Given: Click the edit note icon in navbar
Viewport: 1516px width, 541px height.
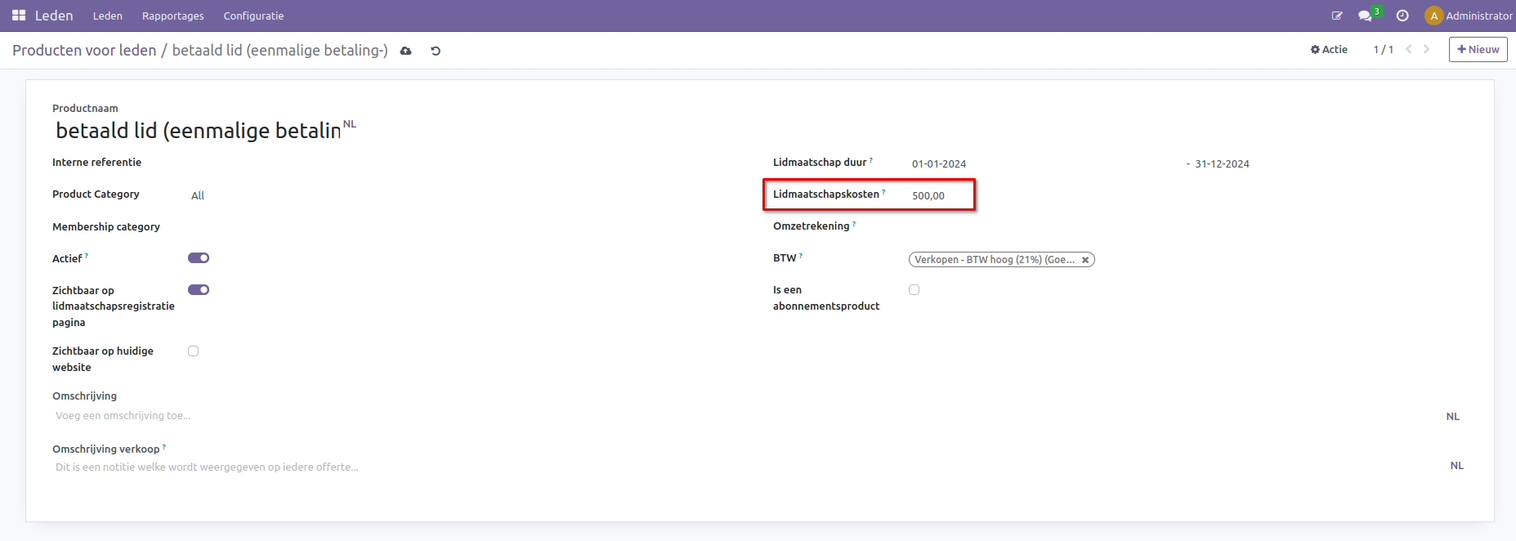Looking at the screenshot, I should [1337, 16].
